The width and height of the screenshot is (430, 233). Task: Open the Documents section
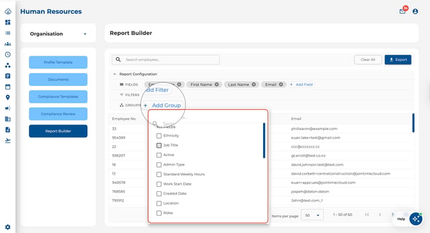pyautogui.click(x=58, y=80)
